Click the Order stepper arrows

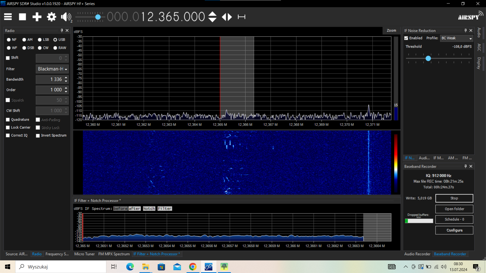tap(66, 90)
